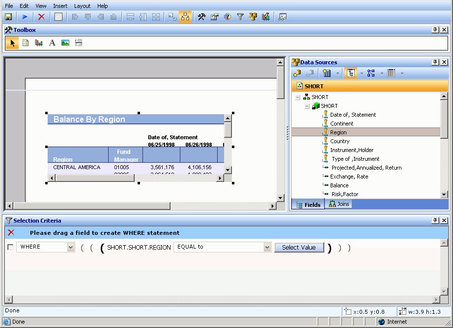Toggle the highlighted hierarchy layout toolbar icon

coord(185,17)
